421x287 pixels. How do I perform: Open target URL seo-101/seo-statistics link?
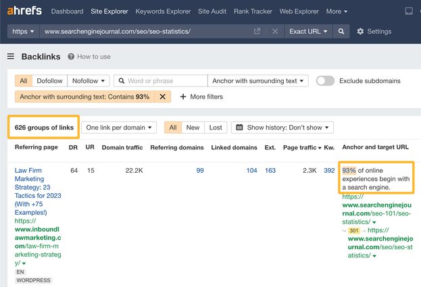click(376, 209)
